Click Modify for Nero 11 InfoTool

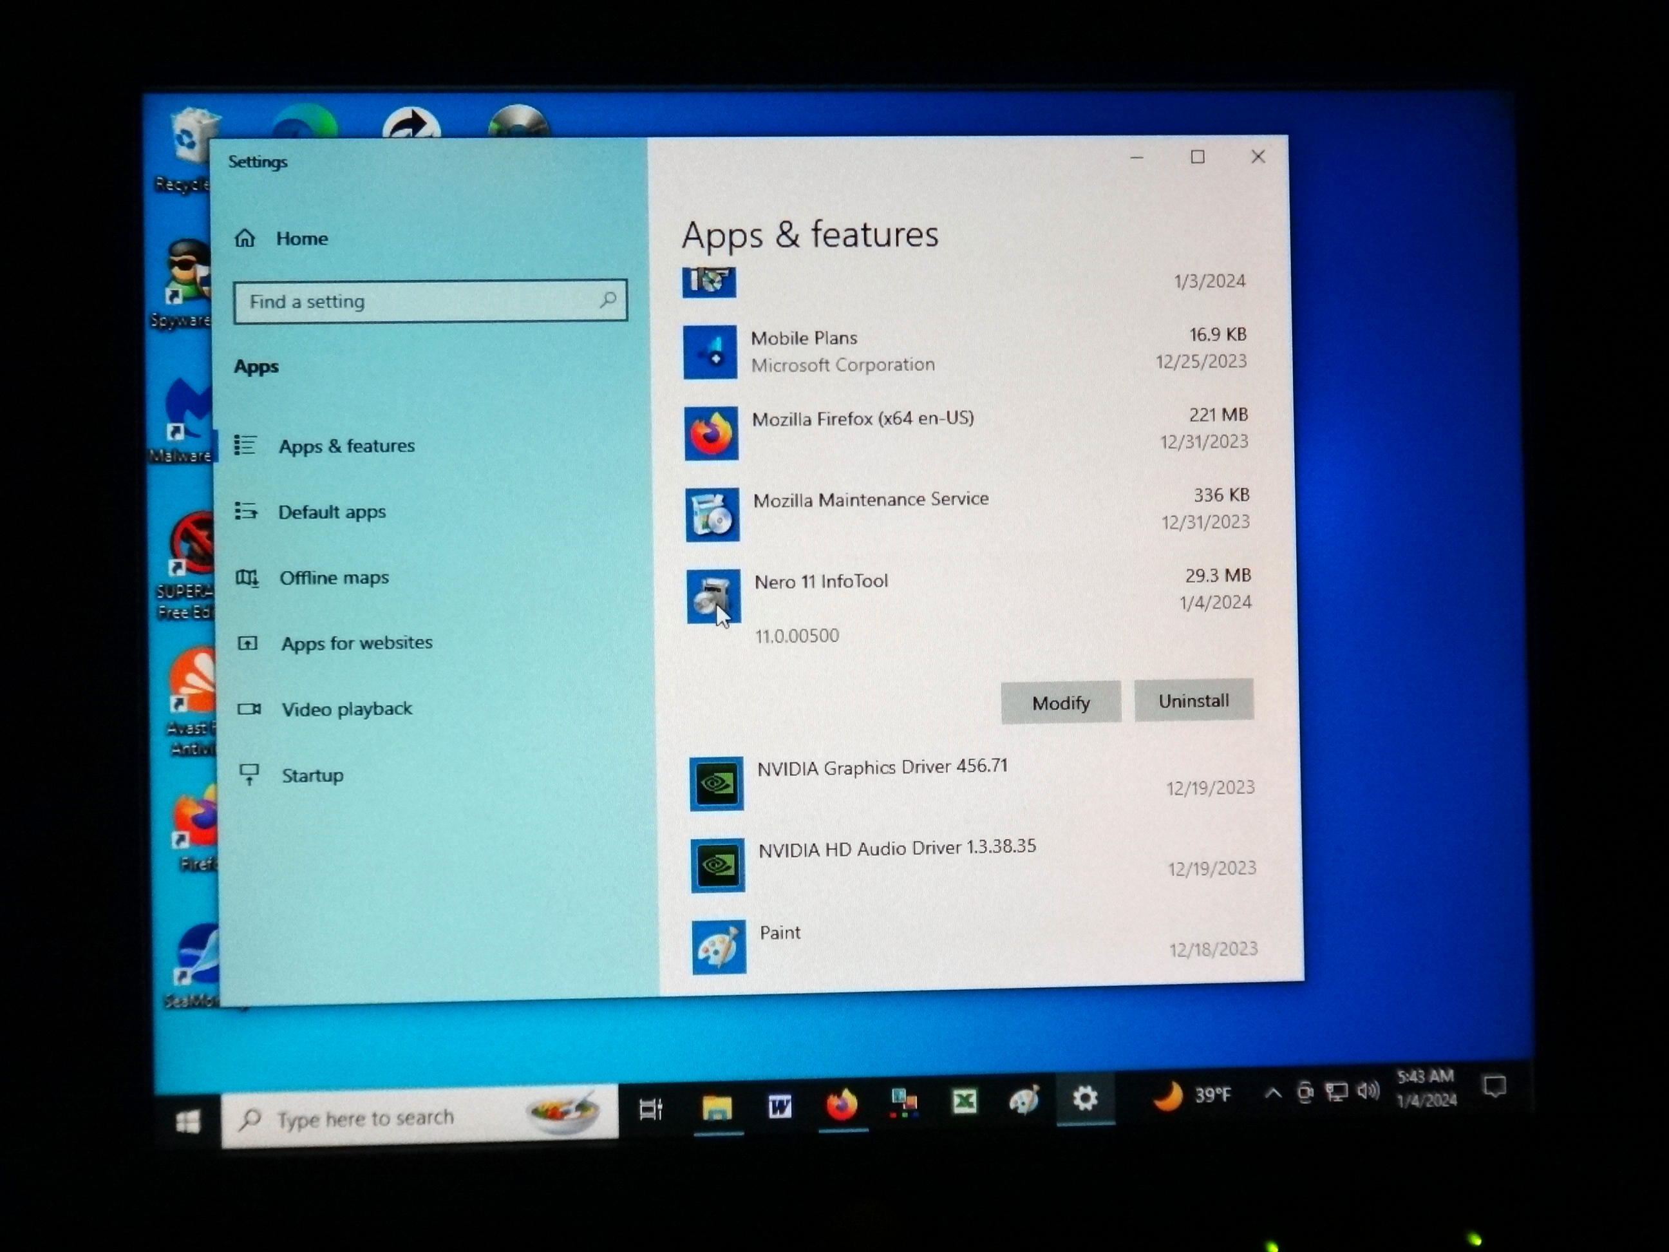(x=1061, y=703)
